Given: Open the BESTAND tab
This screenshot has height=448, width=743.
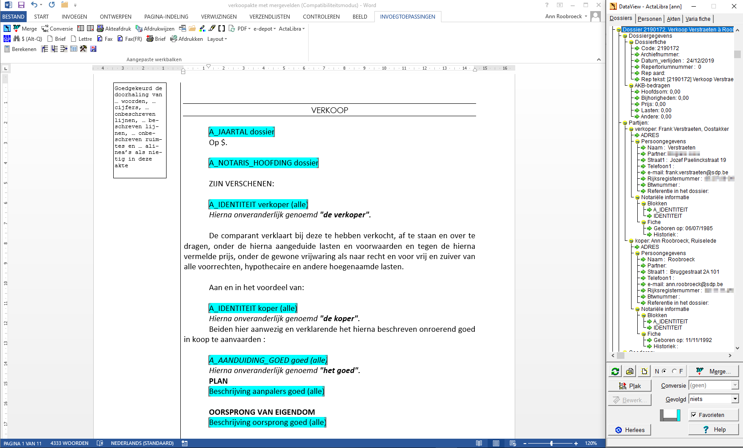Looking at the screenshot, I should tap(13, 16).
